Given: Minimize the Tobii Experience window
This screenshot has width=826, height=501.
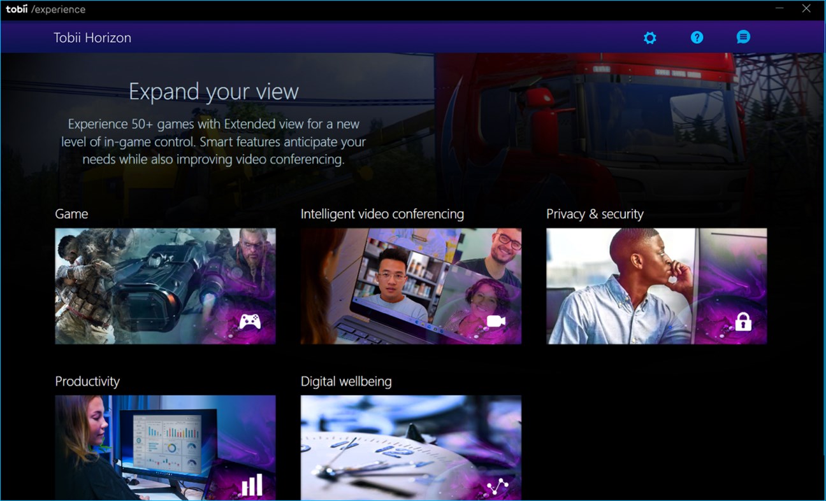Looking at the screenshot, I should pyautogui.click(x=779, y=9).
